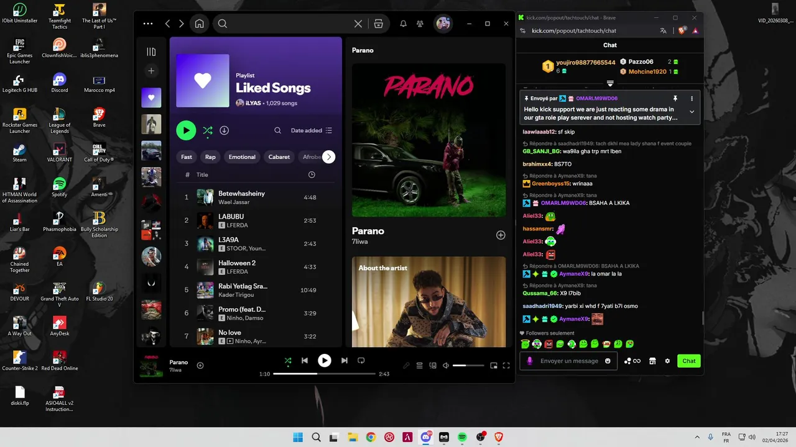Collapse Kick chat leaderboard arrow
This screenshot has height=447, width=796.
[x=610, y=83]
